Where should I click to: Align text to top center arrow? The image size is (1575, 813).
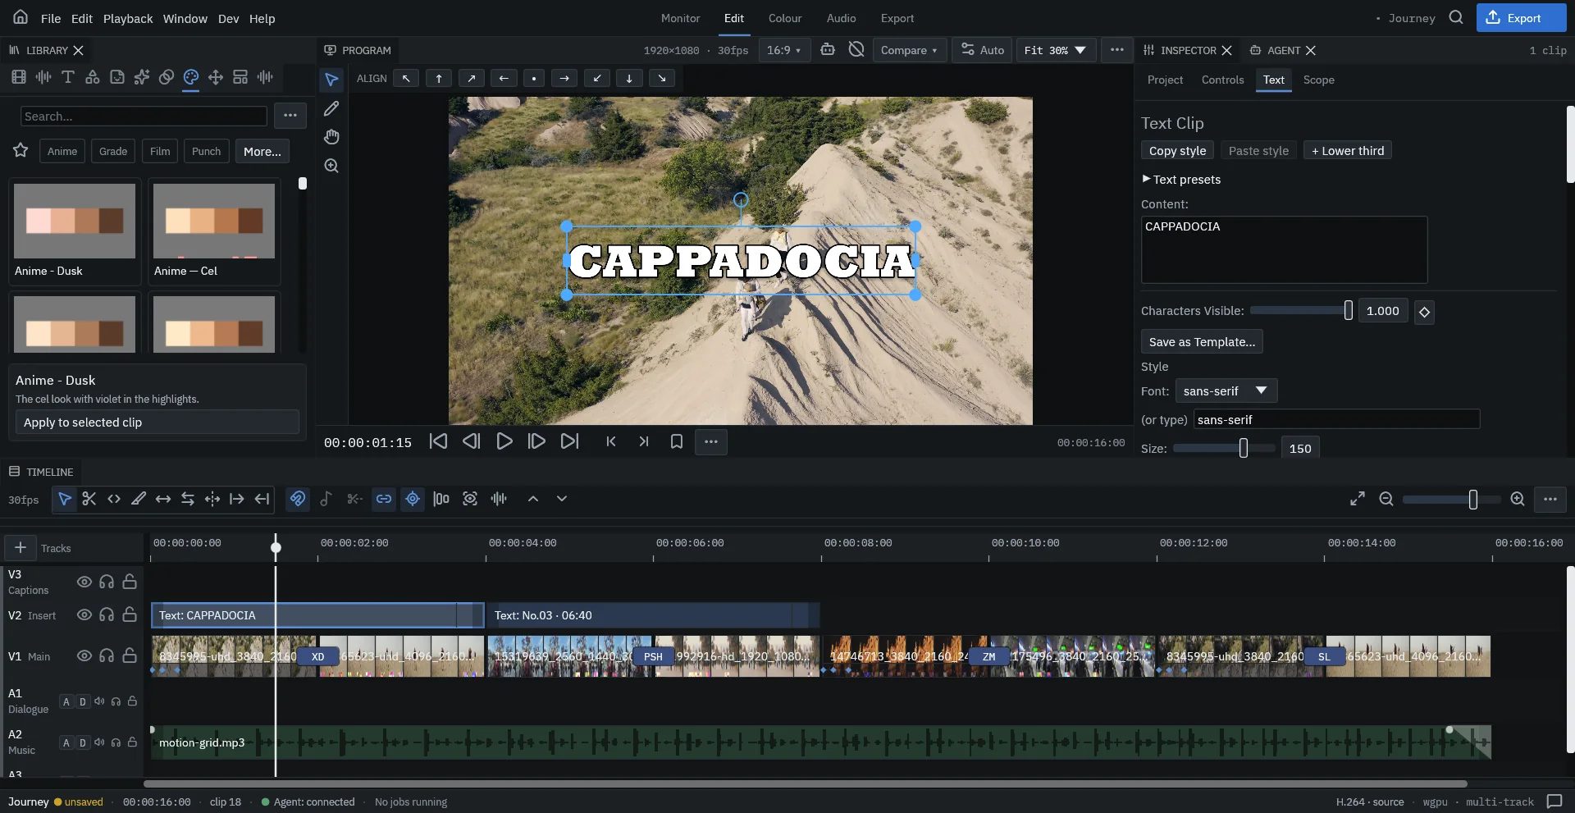pyautogui.click(x=439, y=78)
